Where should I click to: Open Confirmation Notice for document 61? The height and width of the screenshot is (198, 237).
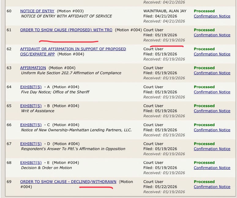click(212, 35)
